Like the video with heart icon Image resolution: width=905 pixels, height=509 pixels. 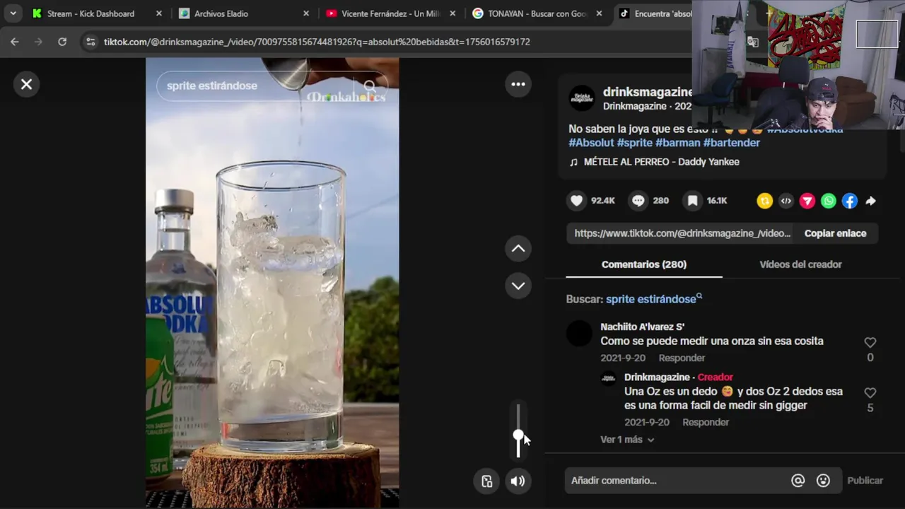577,201
